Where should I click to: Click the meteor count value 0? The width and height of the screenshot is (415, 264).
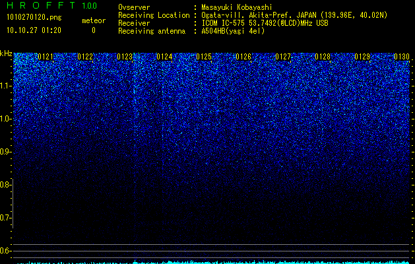pyautogui.click(x=94, y=30)
